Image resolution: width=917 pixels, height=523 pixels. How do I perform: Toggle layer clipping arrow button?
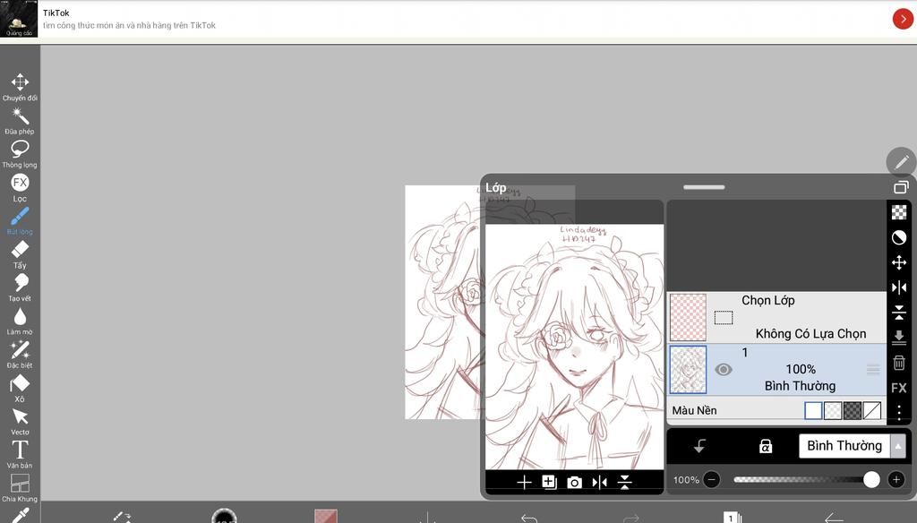700,446
